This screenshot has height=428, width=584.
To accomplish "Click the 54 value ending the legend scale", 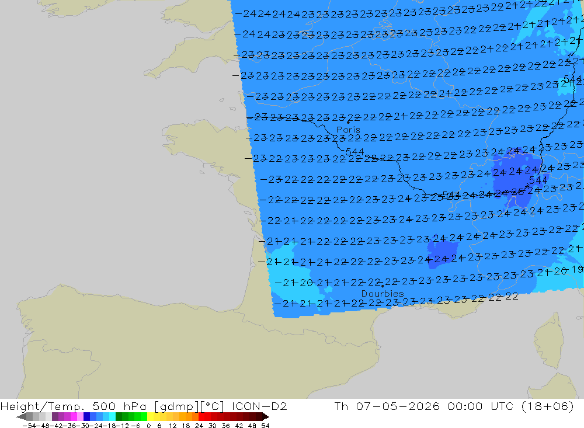I will point(265,426).
